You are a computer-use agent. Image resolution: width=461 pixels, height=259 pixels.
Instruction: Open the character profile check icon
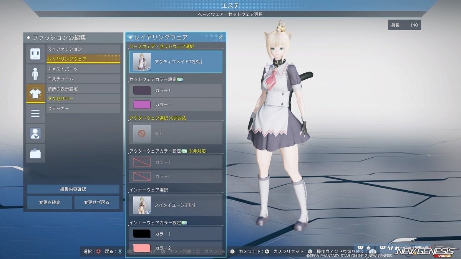[35, 133]
